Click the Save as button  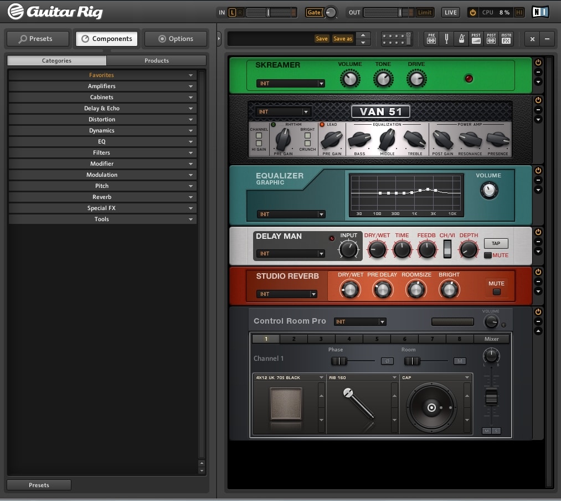tap(343, 39)
